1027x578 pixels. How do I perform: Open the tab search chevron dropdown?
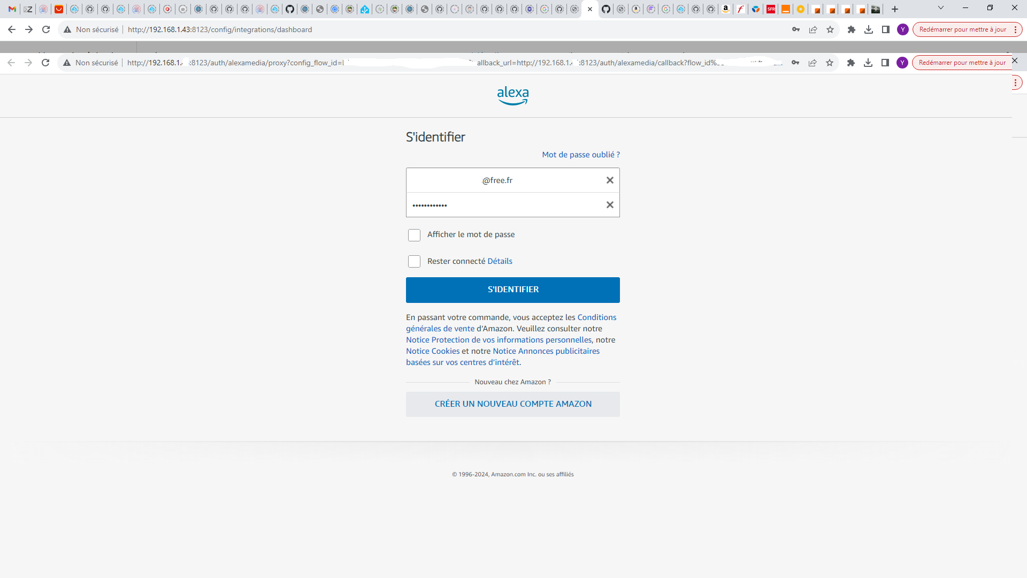pos(941,8)
